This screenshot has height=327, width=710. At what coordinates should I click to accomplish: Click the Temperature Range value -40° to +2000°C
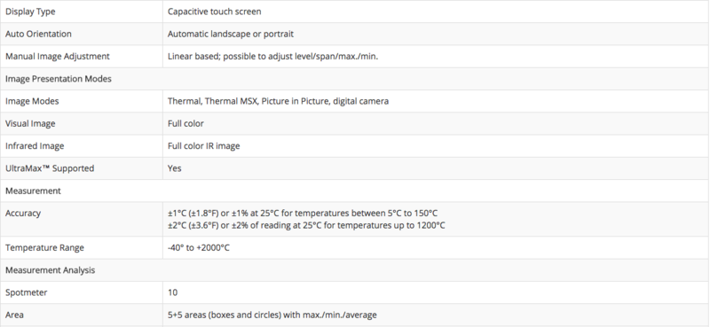click(198, 248)
